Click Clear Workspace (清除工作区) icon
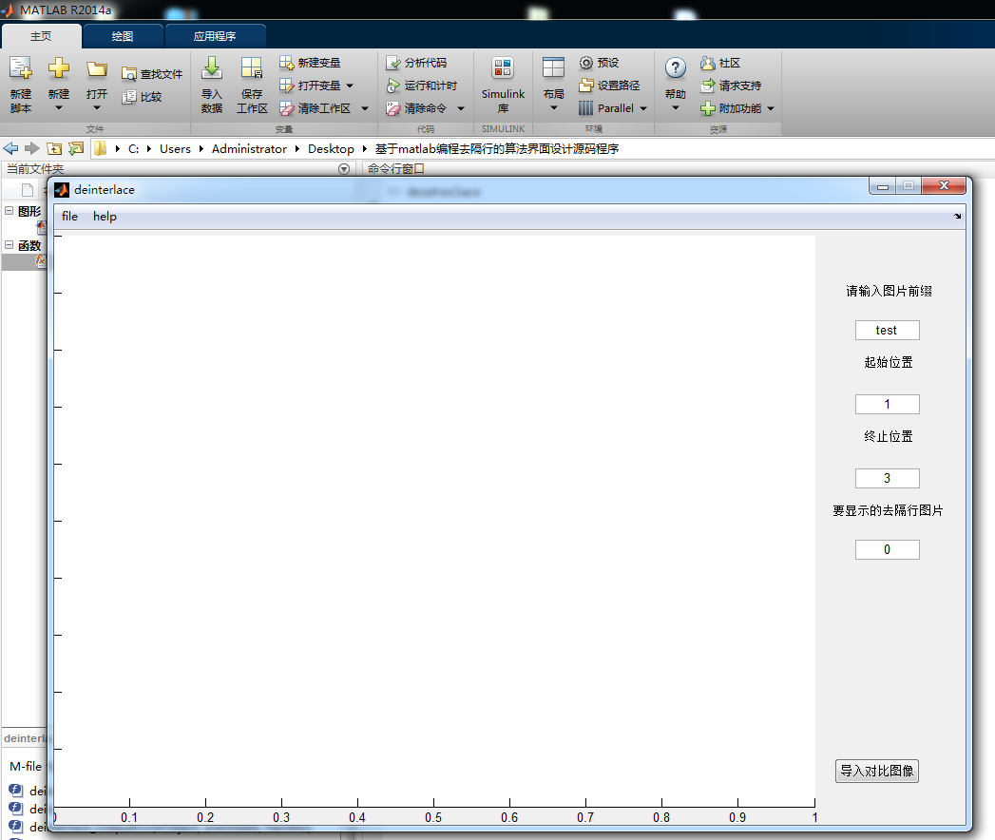This screenshot has width=995, height=840. click(x=286, y=108)
